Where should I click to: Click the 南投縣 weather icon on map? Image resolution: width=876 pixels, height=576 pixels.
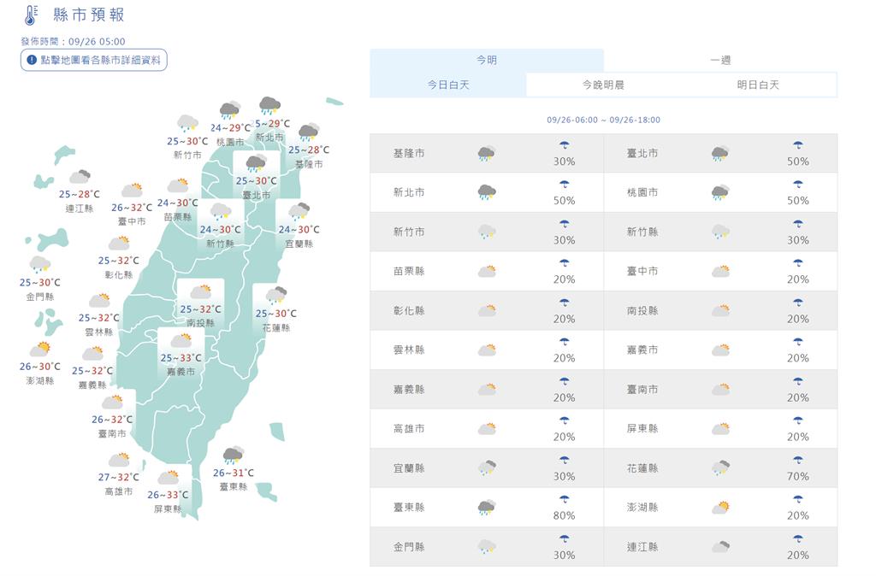pos(200,291)
